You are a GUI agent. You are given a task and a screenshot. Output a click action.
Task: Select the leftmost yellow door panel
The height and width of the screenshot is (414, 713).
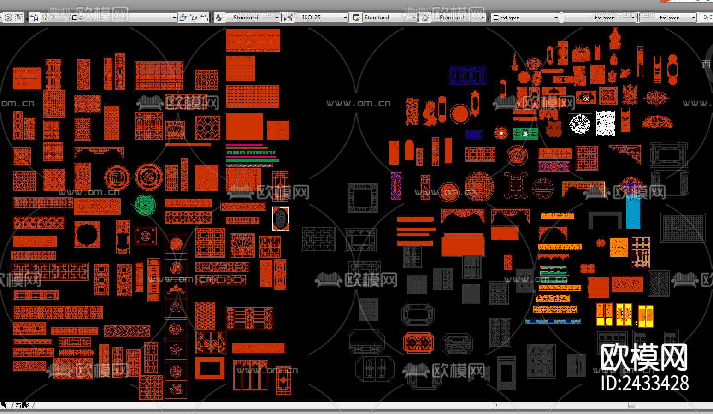coord(604,314)
